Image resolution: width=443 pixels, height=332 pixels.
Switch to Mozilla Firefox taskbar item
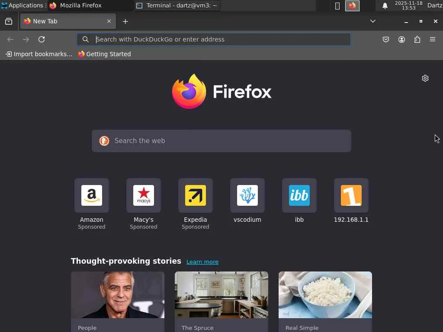(90, 5)
